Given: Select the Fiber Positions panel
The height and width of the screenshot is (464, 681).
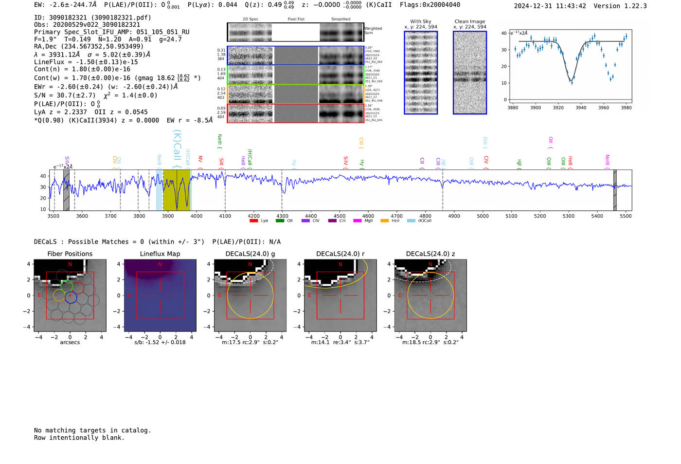Looking at the screenshot, I should point(70,295).
